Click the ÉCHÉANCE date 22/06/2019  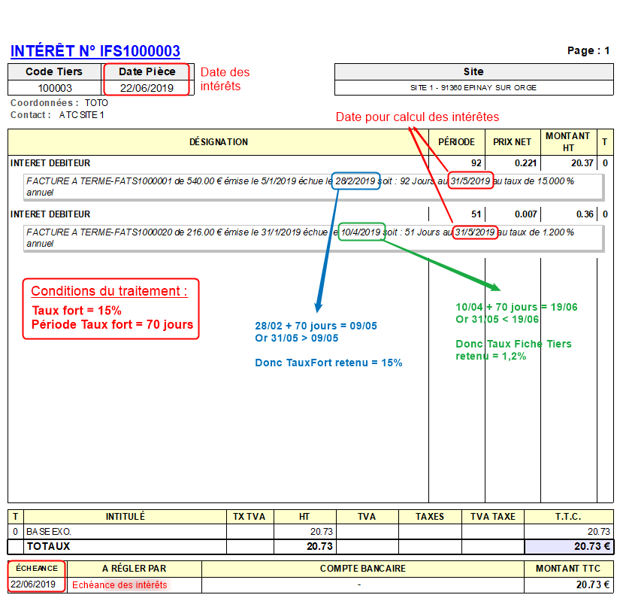(33, 584)
